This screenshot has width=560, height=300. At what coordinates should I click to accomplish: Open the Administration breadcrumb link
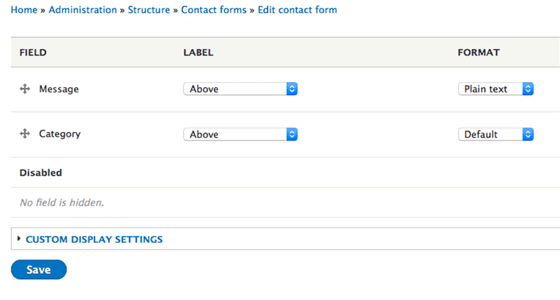[x=83, y=9]
